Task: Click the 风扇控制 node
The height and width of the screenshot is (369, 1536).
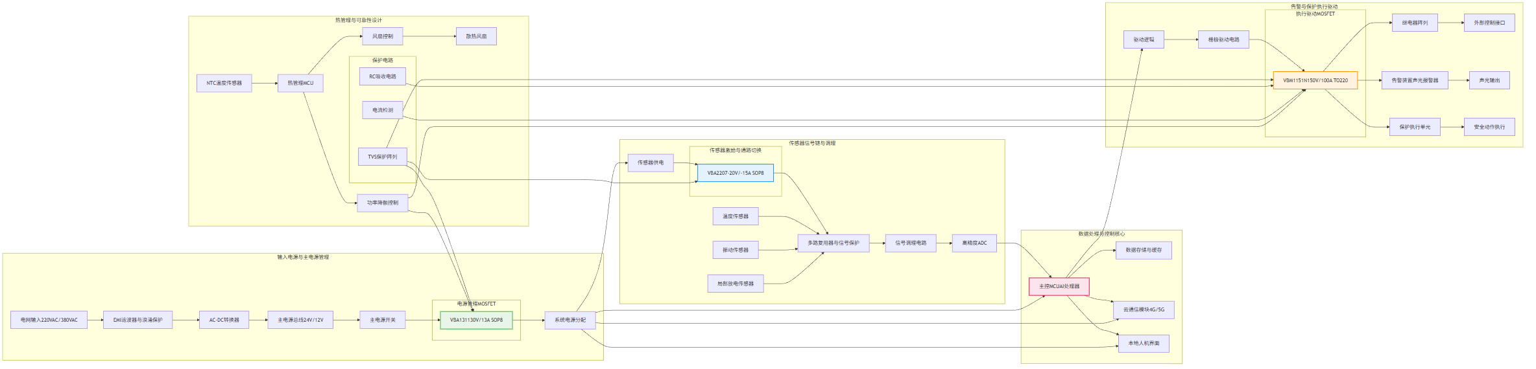Action: tap(383, 36)
